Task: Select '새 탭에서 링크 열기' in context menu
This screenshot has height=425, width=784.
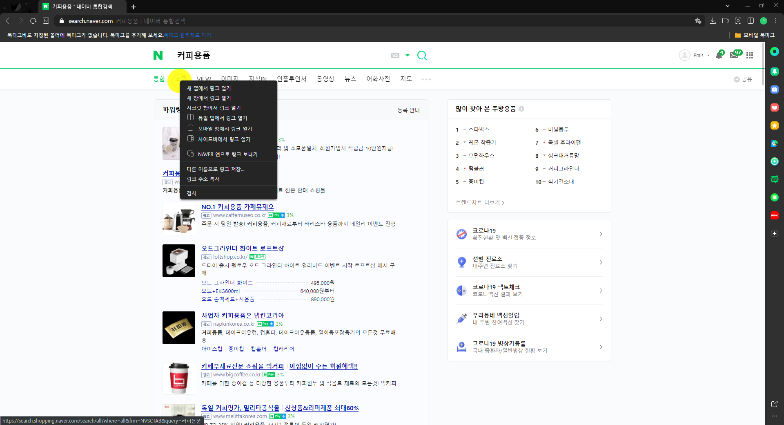Action: [x=229, y=88]
